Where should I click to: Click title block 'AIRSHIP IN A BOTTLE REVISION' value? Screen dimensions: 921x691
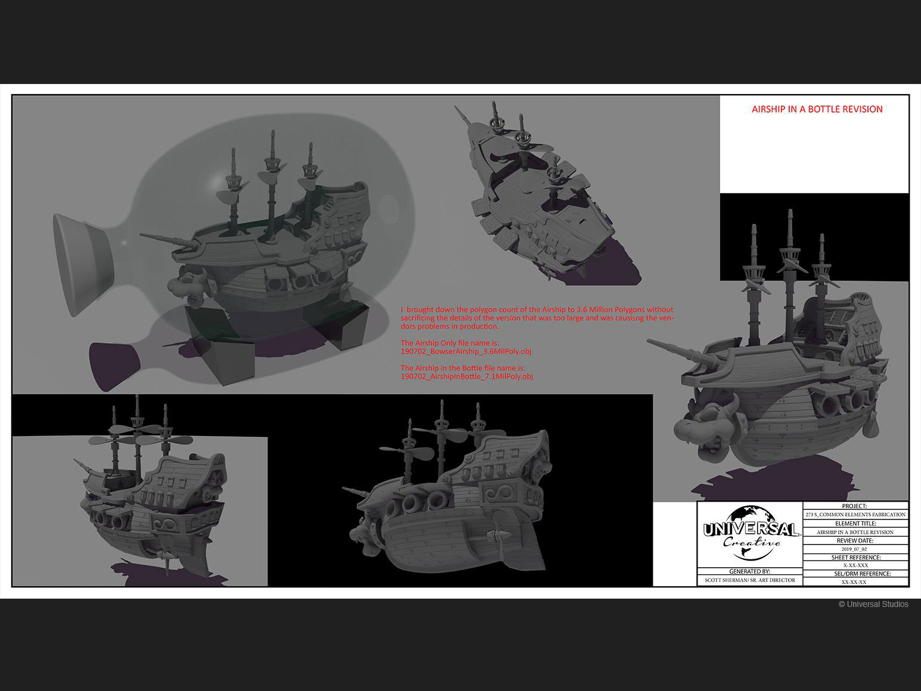click(x=855, y=532)
